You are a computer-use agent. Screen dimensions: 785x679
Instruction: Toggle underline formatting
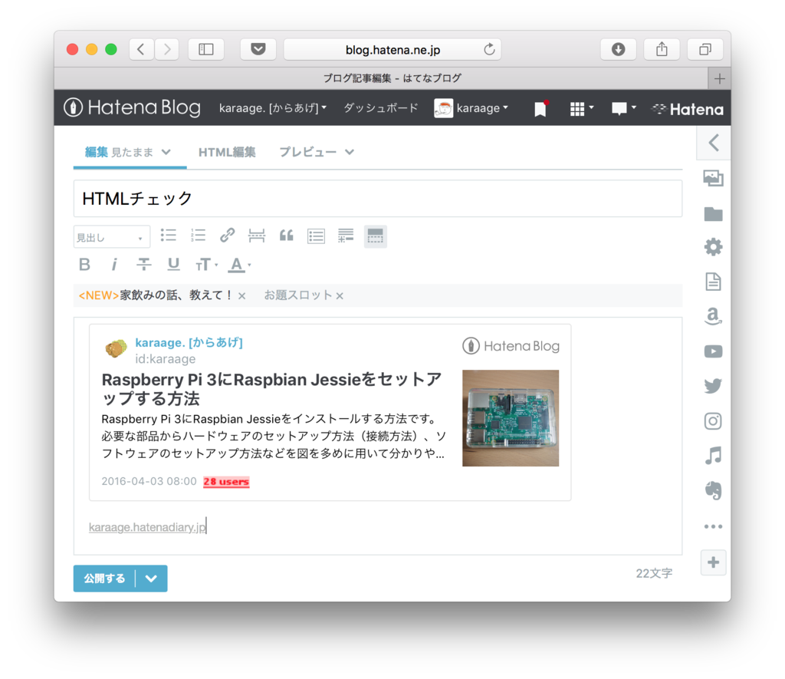tap(173, 264)
